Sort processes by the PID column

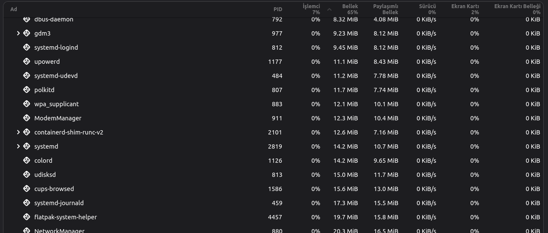277,9
